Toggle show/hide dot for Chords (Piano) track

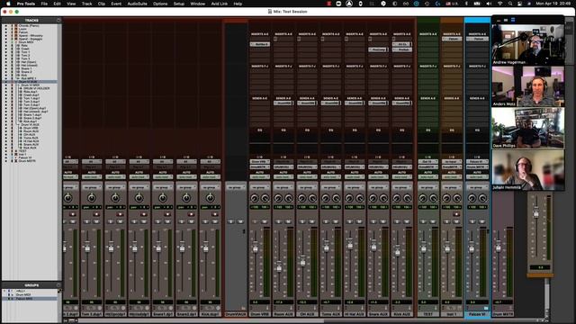6,26
